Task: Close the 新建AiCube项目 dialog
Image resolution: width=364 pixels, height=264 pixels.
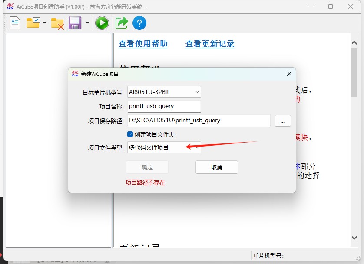Action: pyautogui.click(x=289, y=74)
